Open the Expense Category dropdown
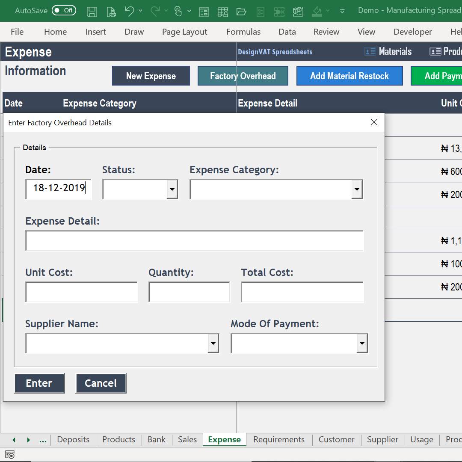 (x=357, y=189)
